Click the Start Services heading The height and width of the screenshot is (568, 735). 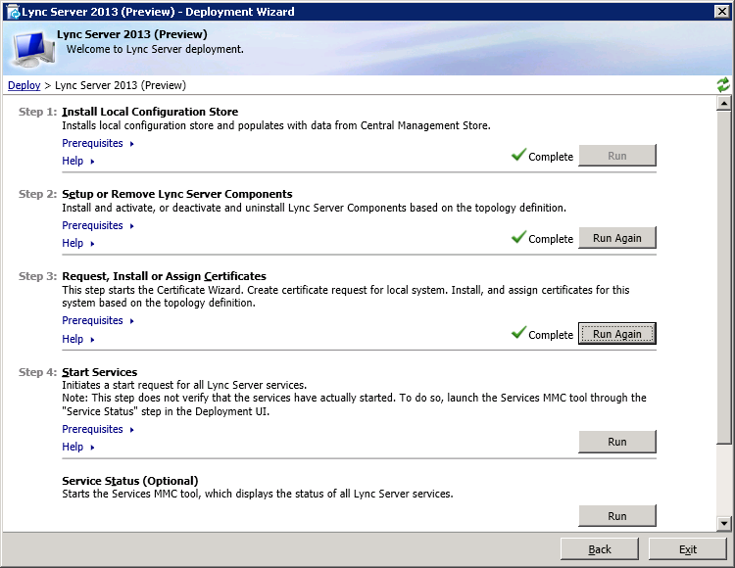click(99, 372)
